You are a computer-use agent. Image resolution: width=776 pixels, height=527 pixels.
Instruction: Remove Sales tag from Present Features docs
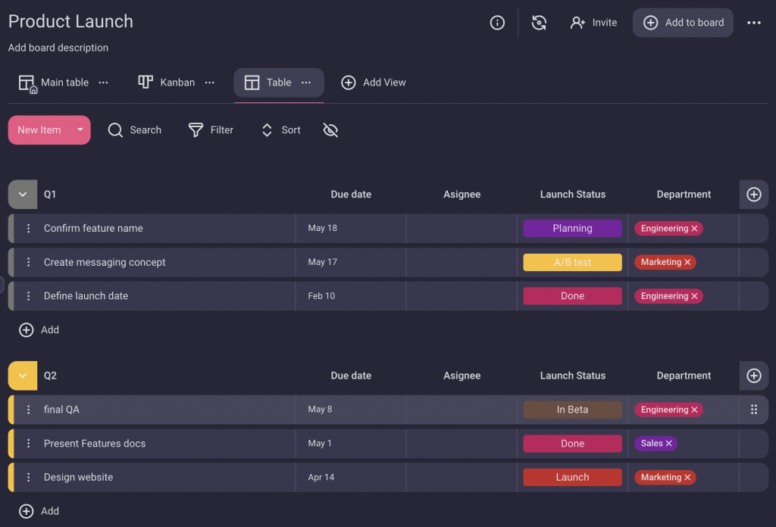(x=669, y=444)
